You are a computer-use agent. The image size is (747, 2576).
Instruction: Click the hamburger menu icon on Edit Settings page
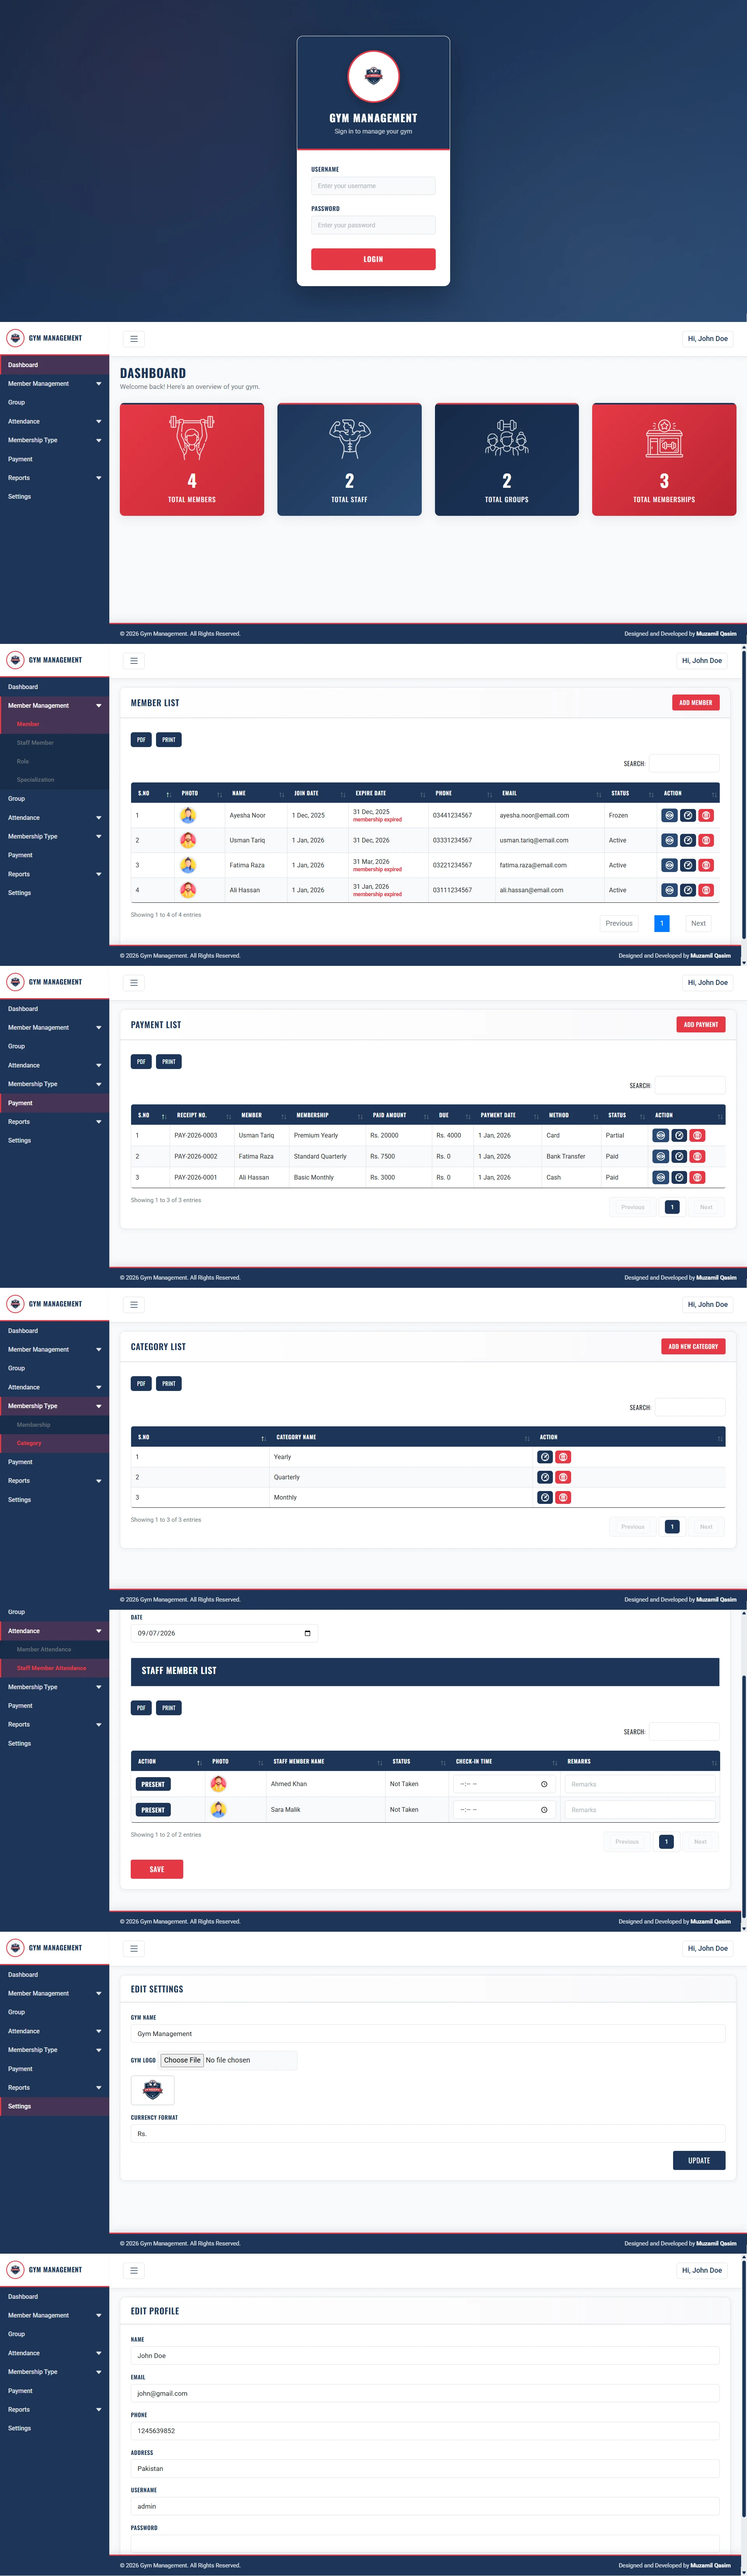click(134, 1949)
